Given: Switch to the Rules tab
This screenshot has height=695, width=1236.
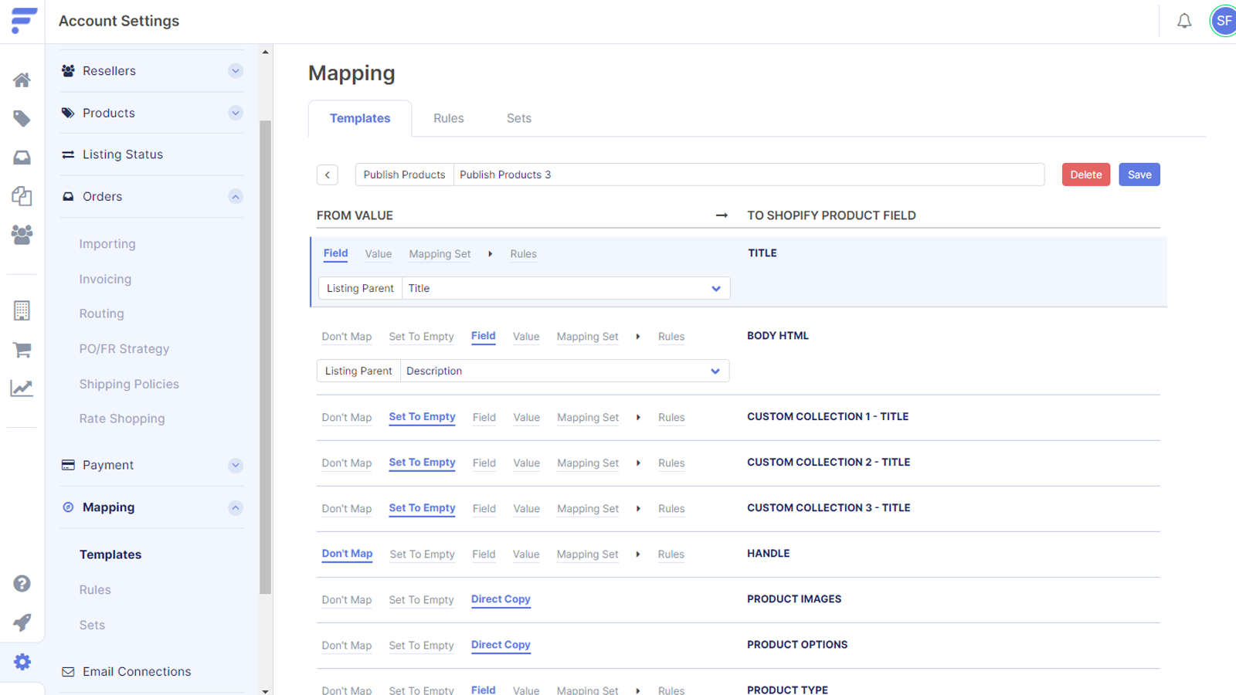Looking at the screenshot, I should tap(448, 118).
